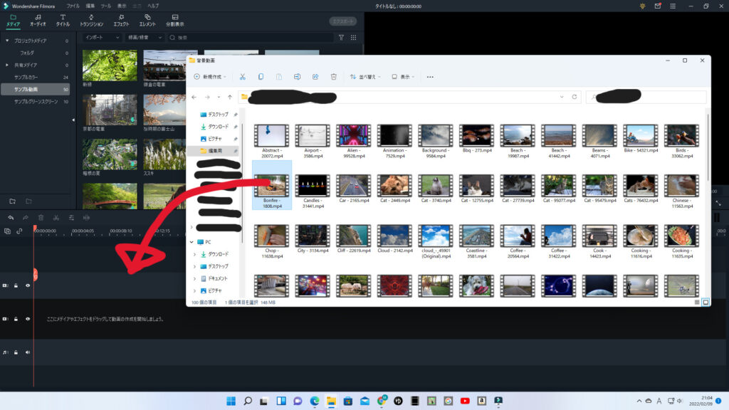Open the インポート dropdown

pos(103,38)
